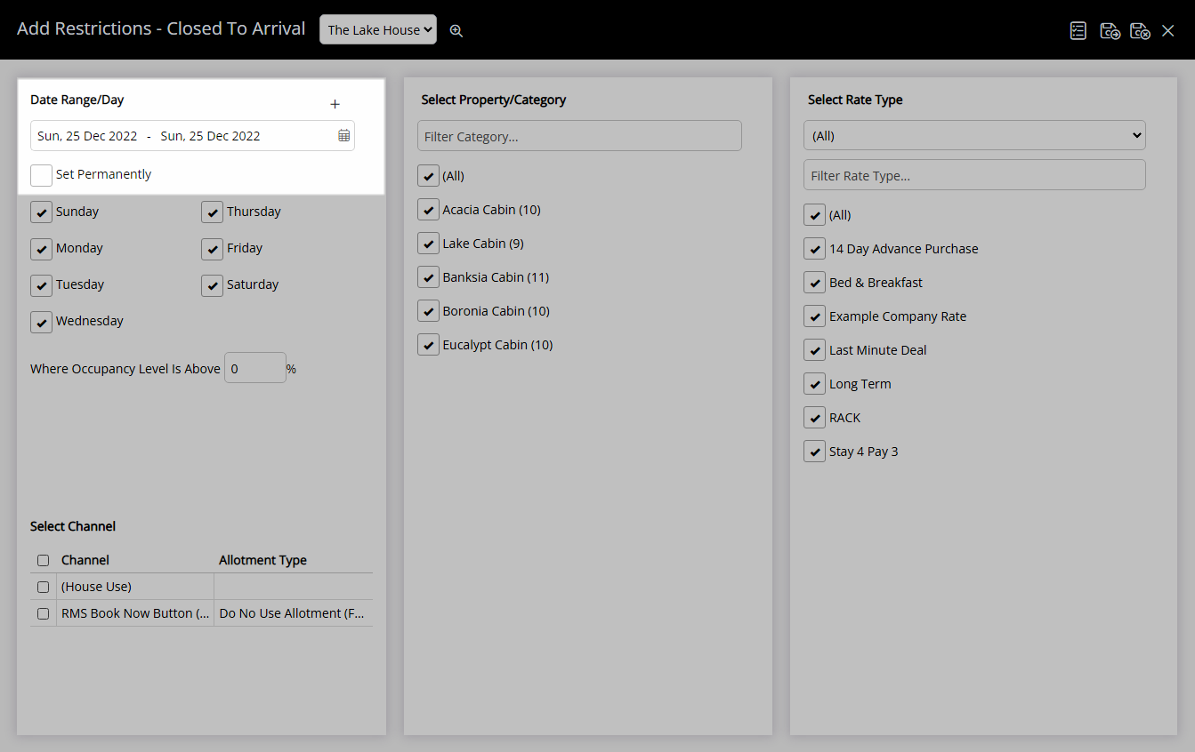Click the Do No Use Allotment cell
The height and width of the screenshot is (752, 1195).
(293, 613)
